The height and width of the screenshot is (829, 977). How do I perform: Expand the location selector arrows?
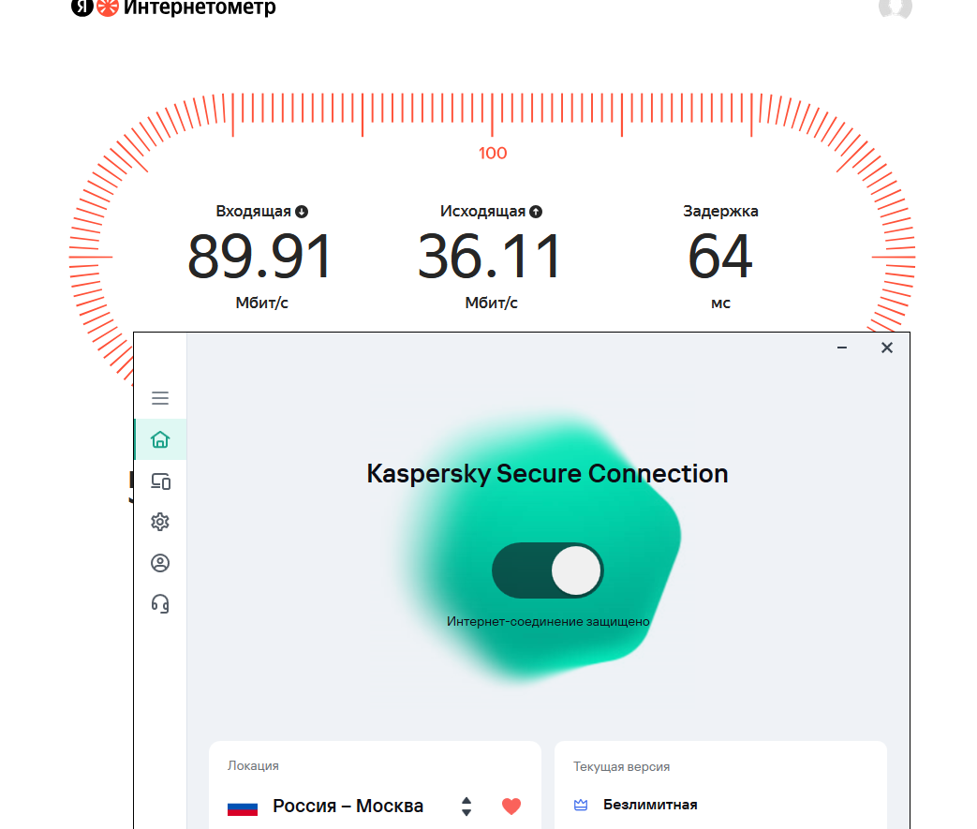(466, 806)
